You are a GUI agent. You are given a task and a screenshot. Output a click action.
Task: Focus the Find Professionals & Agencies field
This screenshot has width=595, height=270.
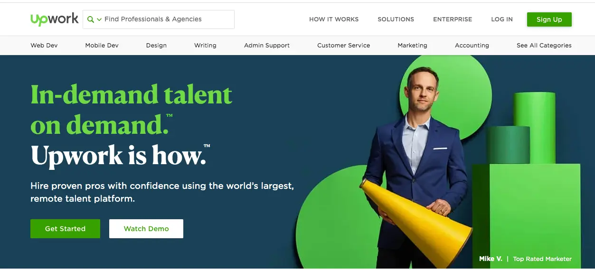[x=158, y=19]
